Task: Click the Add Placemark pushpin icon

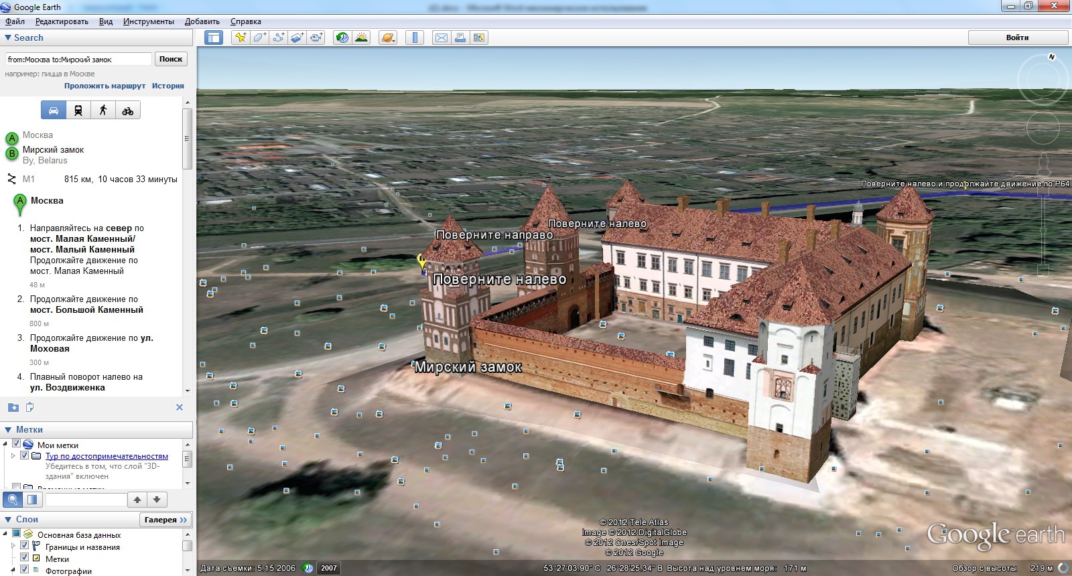Action: [240, 38]
